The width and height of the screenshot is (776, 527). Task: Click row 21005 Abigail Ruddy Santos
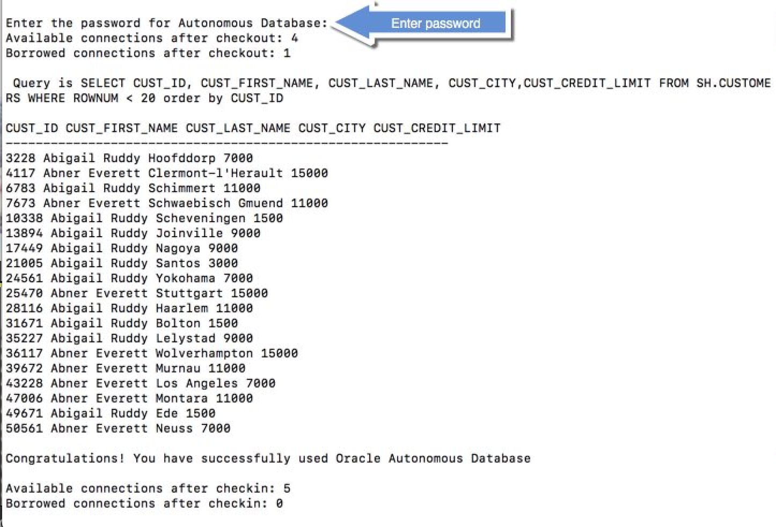coord(122,263)
